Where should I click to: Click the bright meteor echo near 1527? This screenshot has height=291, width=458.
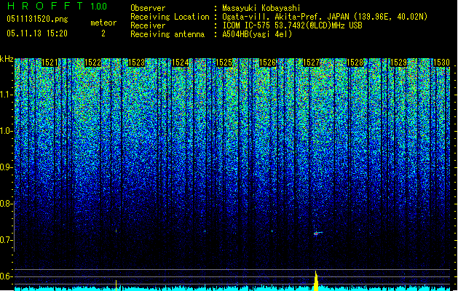coord(317,233)
